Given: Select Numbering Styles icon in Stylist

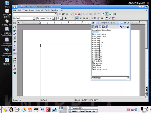Looking at the screenshot, I should (107, 27).
